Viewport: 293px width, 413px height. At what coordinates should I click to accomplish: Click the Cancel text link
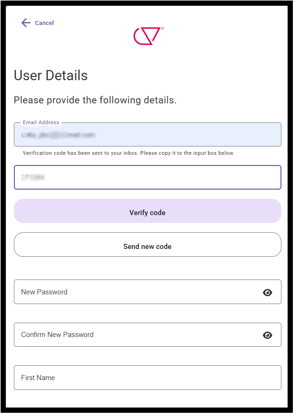[x=44, y=23]
